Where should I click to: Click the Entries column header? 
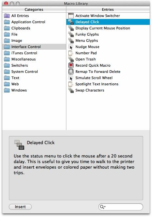108,9
